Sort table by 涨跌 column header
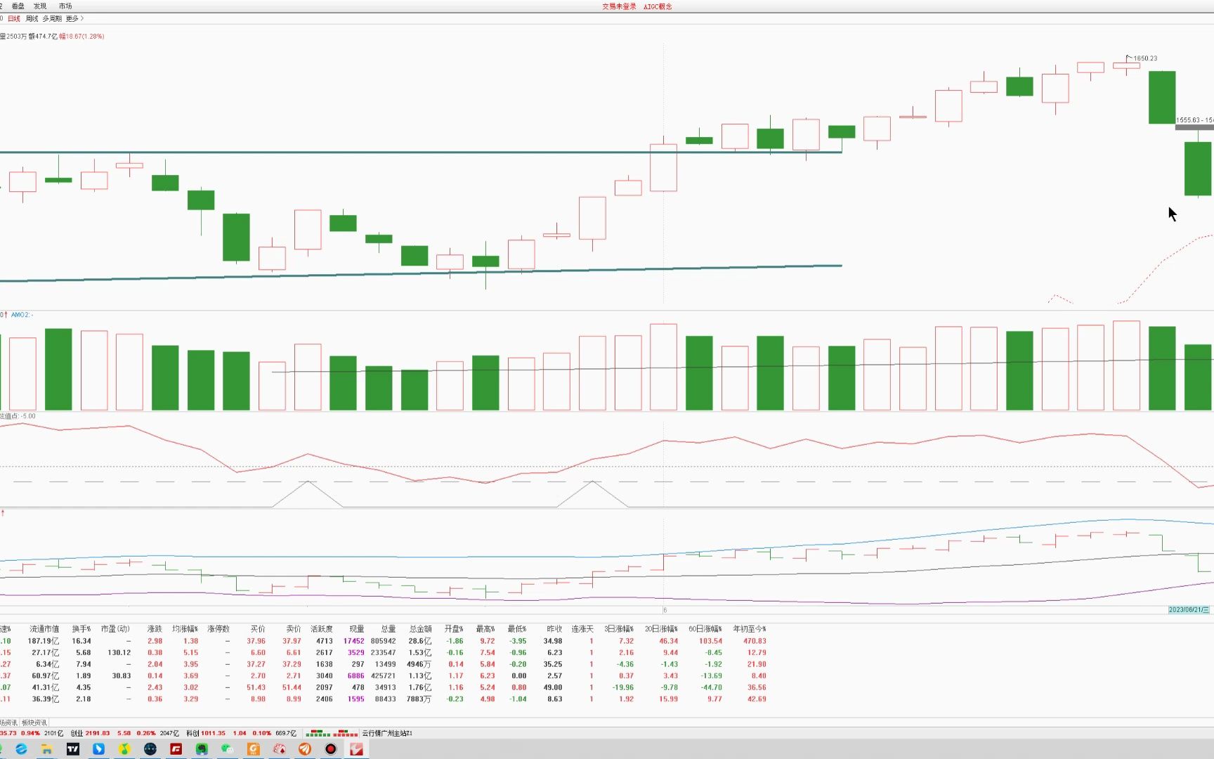The width and height of the screenshot is (1214, 759). [155, 629]
